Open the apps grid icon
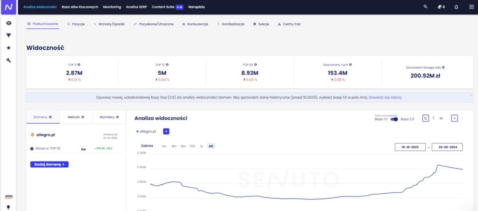This screenshot has height=211, width=478. pos(471,7)
